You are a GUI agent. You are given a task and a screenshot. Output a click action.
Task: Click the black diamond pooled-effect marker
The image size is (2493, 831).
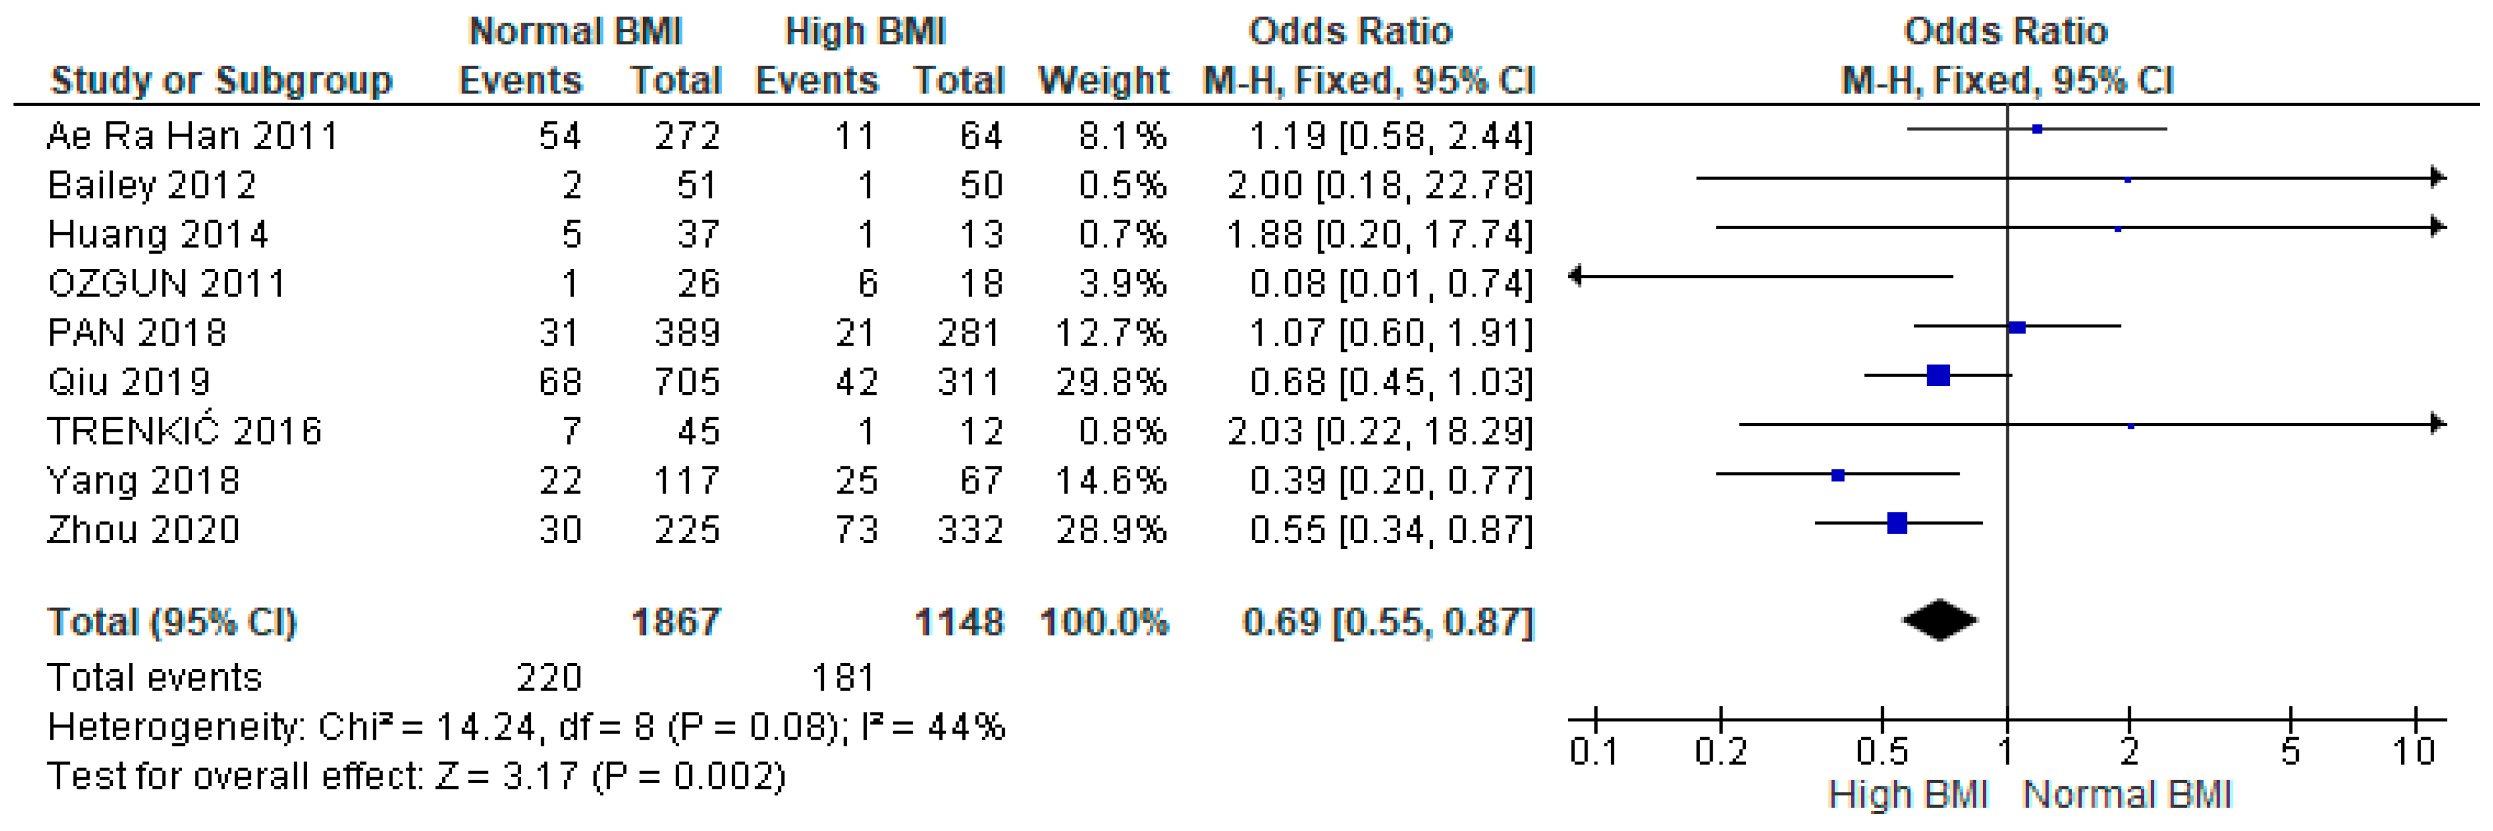1939,621
